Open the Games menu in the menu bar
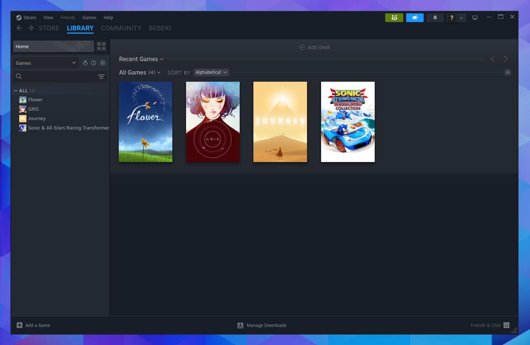Image resolution: width=530 pixels, height=345 pixels. [89, 17]
